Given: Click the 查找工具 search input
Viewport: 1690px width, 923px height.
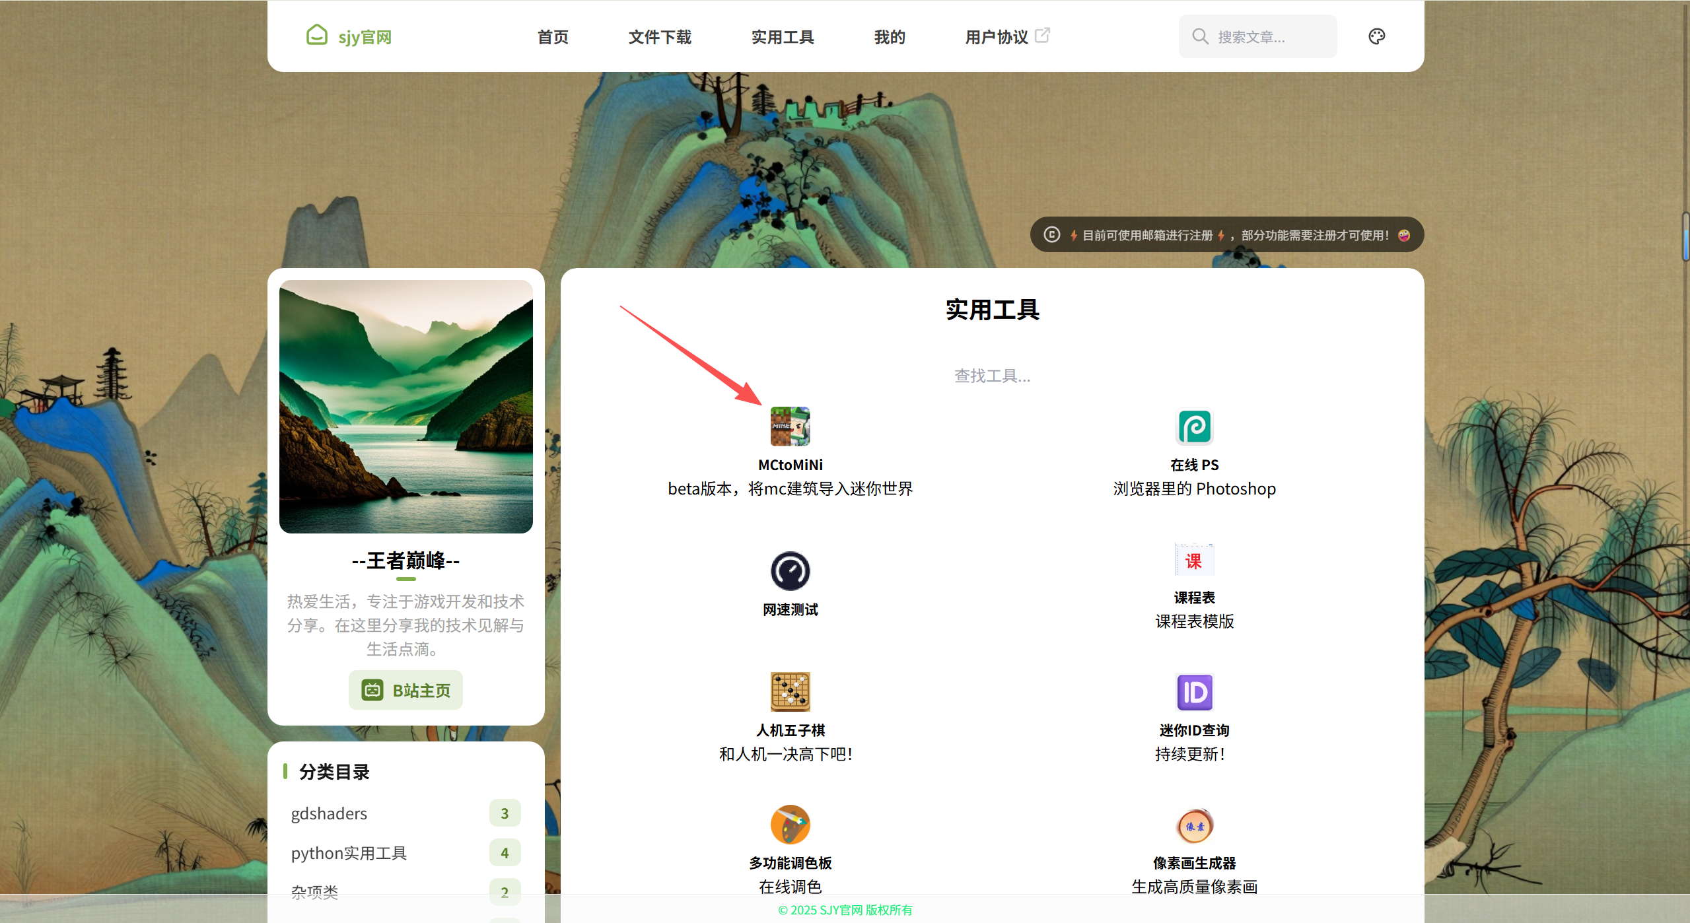Looking at the screenshot, I should tap(992, 376).
